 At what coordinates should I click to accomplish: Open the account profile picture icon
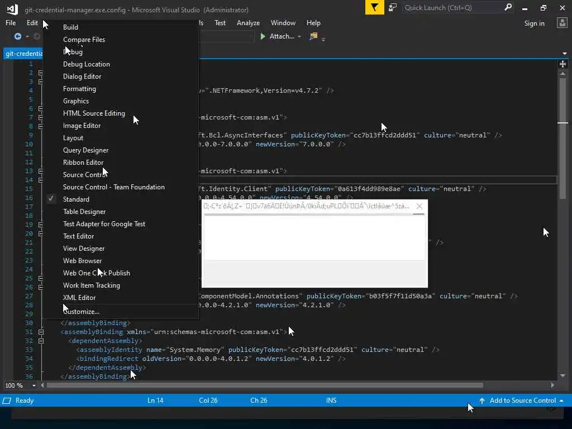(562, 23)
